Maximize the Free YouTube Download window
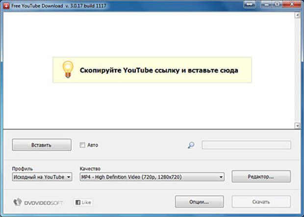304x217 pixels. [x=278, y=4]
